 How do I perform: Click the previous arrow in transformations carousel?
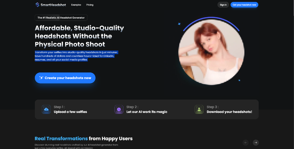coord(245,143)
